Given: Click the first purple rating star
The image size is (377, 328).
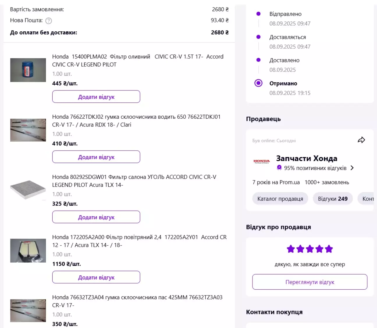Looking at the screenshot, I should [x=291, y=249].
